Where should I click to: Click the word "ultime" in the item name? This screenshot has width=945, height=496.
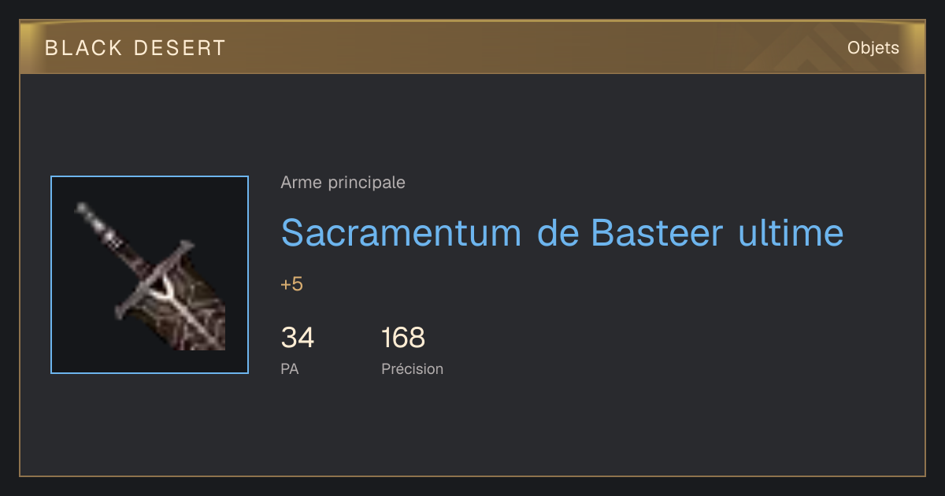click(791, 232)
